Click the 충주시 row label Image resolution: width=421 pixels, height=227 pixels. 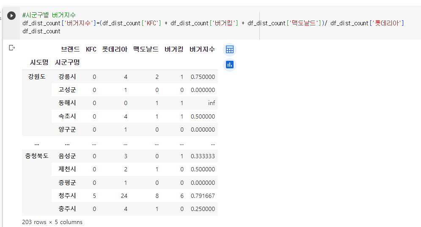pyautogui.click(x=67, y=208)
